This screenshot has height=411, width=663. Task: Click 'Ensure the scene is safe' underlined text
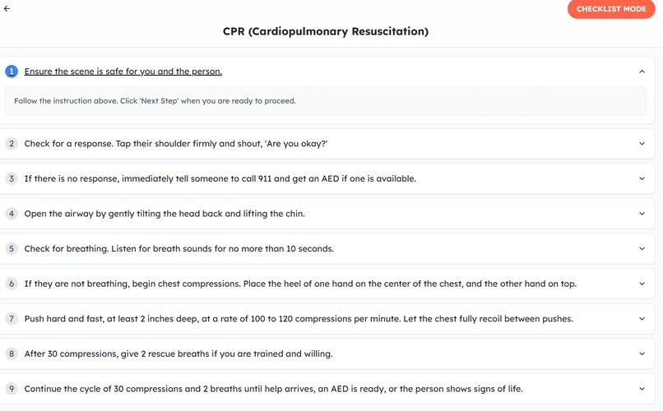click(123, 72)
